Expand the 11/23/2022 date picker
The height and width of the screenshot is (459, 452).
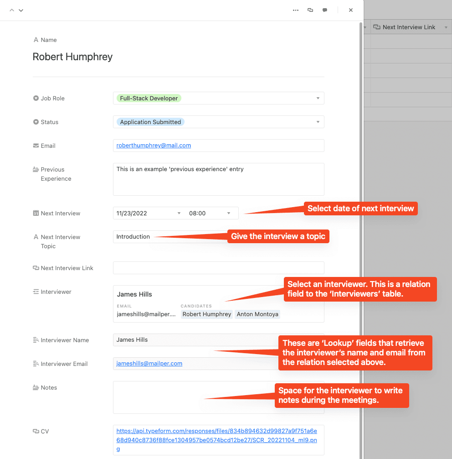tap(179, 213)
